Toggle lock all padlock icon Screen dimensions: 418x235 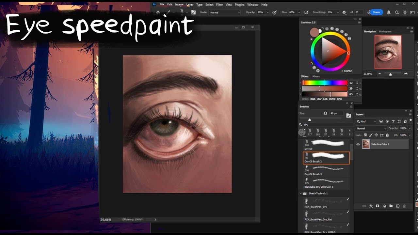(x=387, y=135)
